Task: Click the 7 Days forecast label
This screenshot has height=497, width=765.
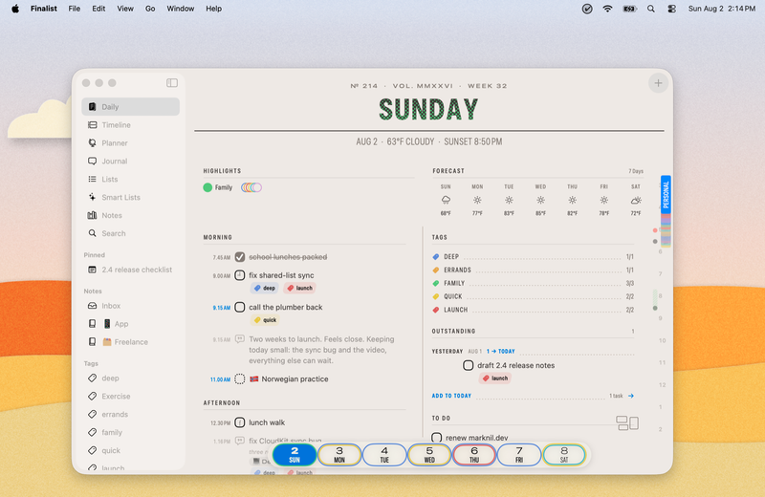Action: (x=636, y=171)
